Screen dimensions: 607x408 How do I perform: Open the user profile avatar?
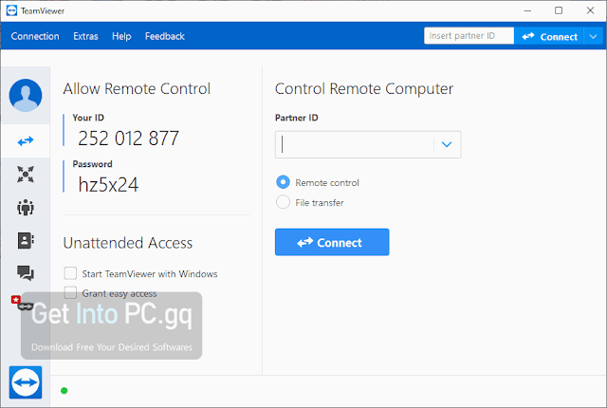(26, 95)
